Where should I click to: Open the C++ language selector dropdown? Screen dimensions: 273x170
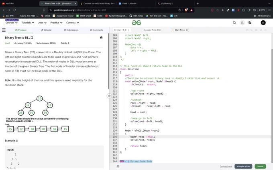click(x=122, y=30)
